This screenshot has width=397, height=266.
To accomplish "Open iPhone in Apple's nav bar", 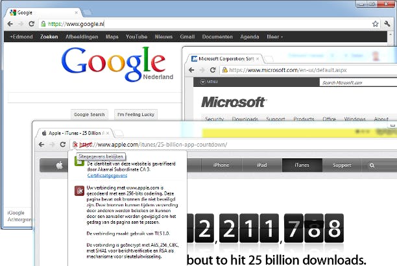I will pyautogui.click(x=221, y=165).
